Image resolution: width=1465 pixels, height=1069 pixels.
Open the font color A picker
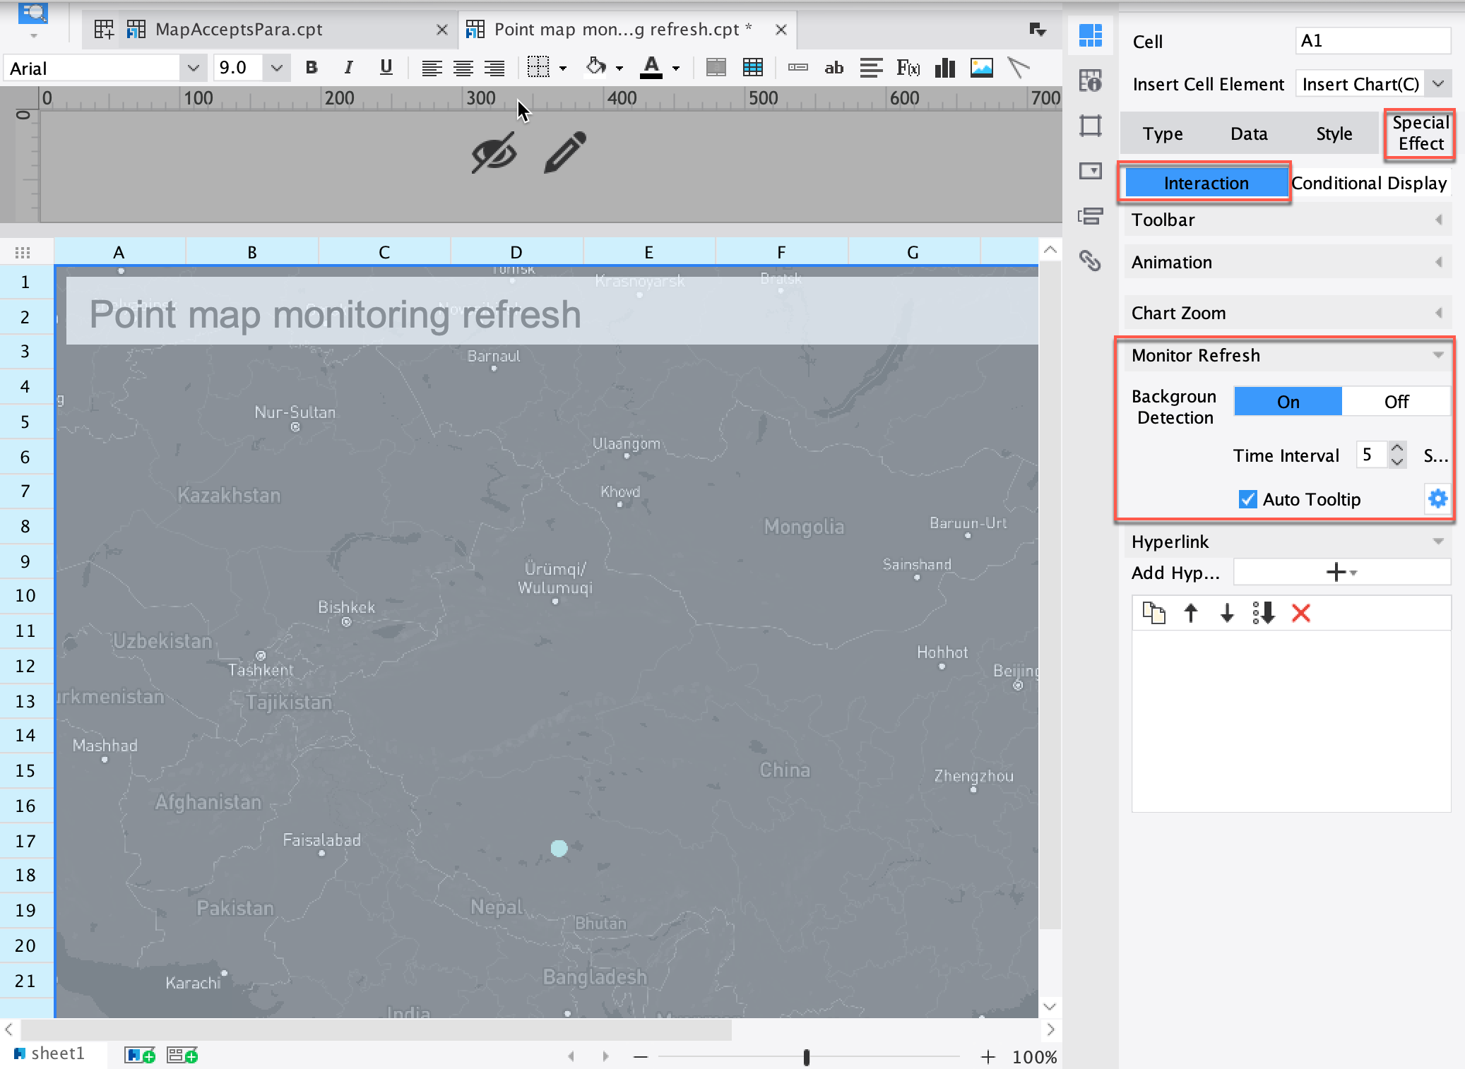(x=651, y=68)
